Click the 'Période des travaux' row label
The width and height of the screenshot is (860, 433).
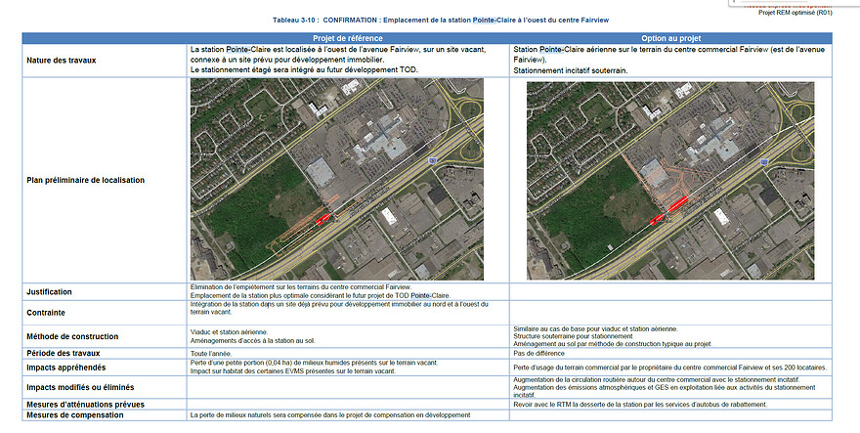64,354
